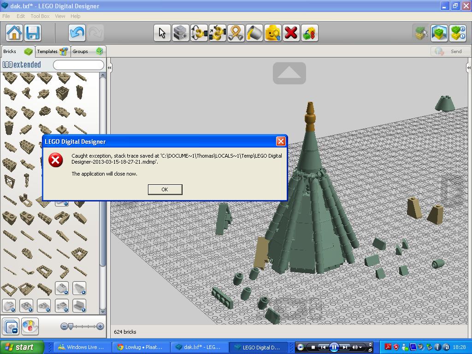Click the dark-green cone brick in scene corner

click(445, 103)
